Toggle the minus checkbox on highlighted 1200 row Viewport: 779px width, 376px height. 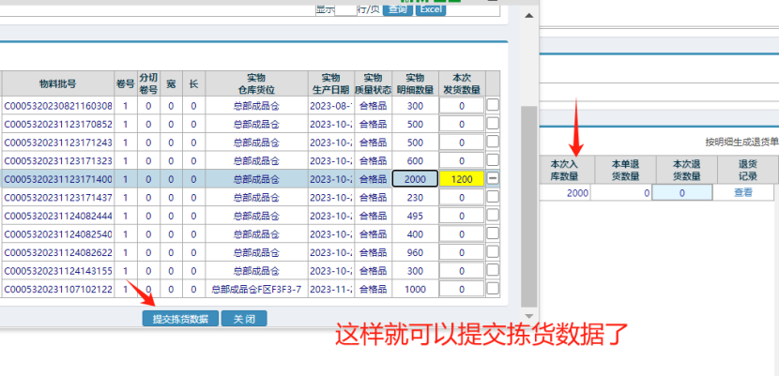[493, 179]
